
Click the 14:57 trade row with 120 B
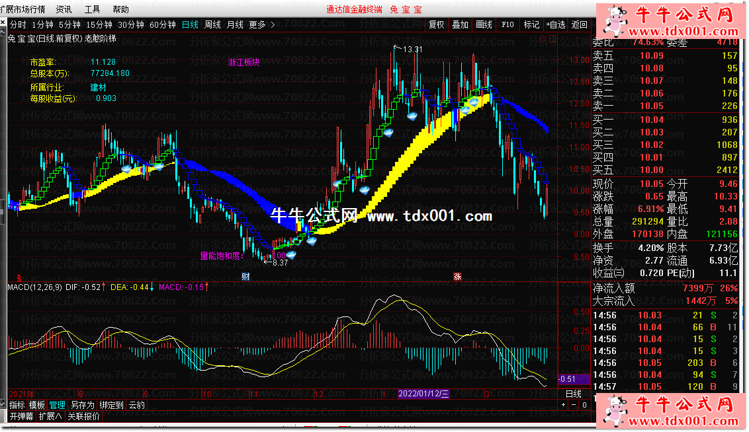click(665, 386)
